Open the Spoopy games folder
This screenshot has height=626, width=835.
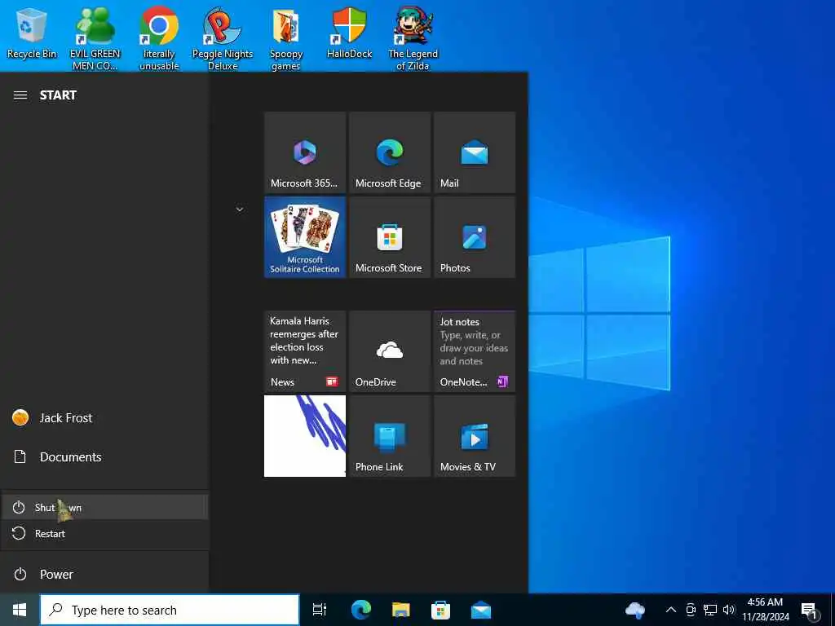[286, 39]
